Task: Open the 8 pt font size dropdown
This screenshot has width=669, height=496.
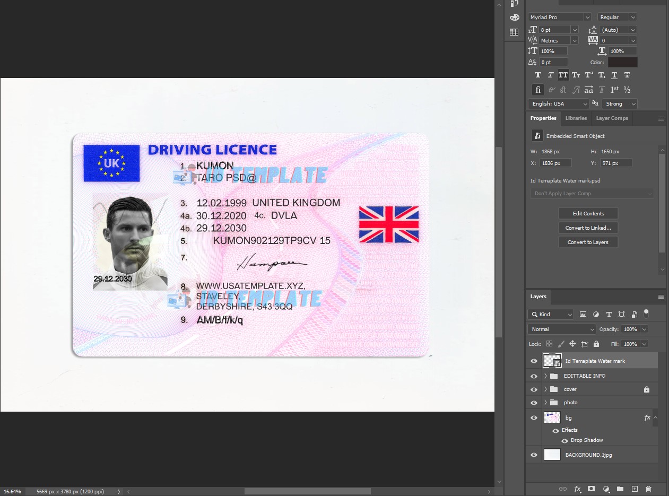Action: pos(574,30)
